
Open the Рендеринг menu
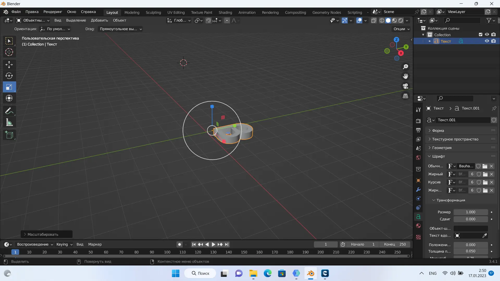53,12
